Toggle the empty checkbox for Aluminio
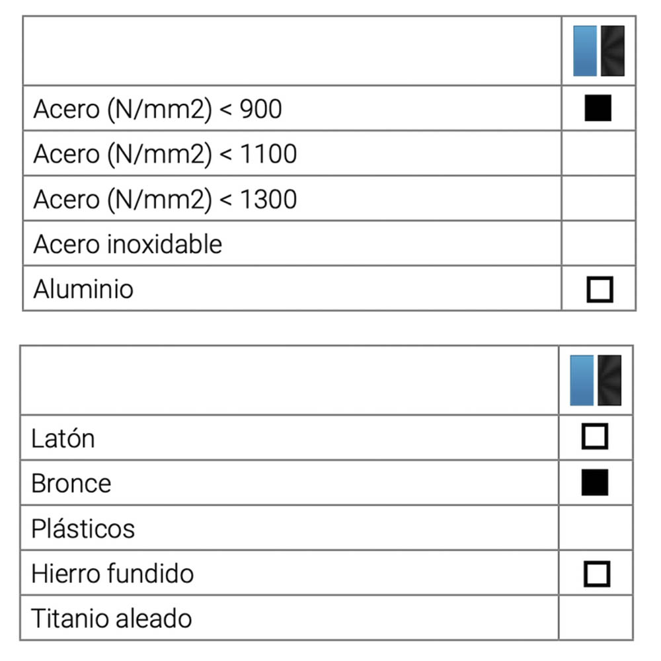The image size is (661, 661). tap(600, 289)
